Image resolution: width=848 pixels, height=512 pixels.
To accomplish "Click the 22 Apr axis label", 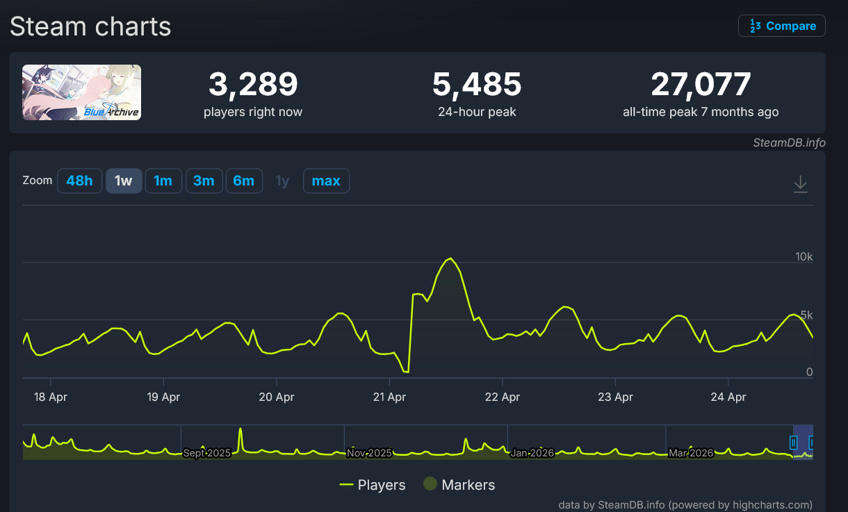I will pyautogui.click(x=502, y=397).
